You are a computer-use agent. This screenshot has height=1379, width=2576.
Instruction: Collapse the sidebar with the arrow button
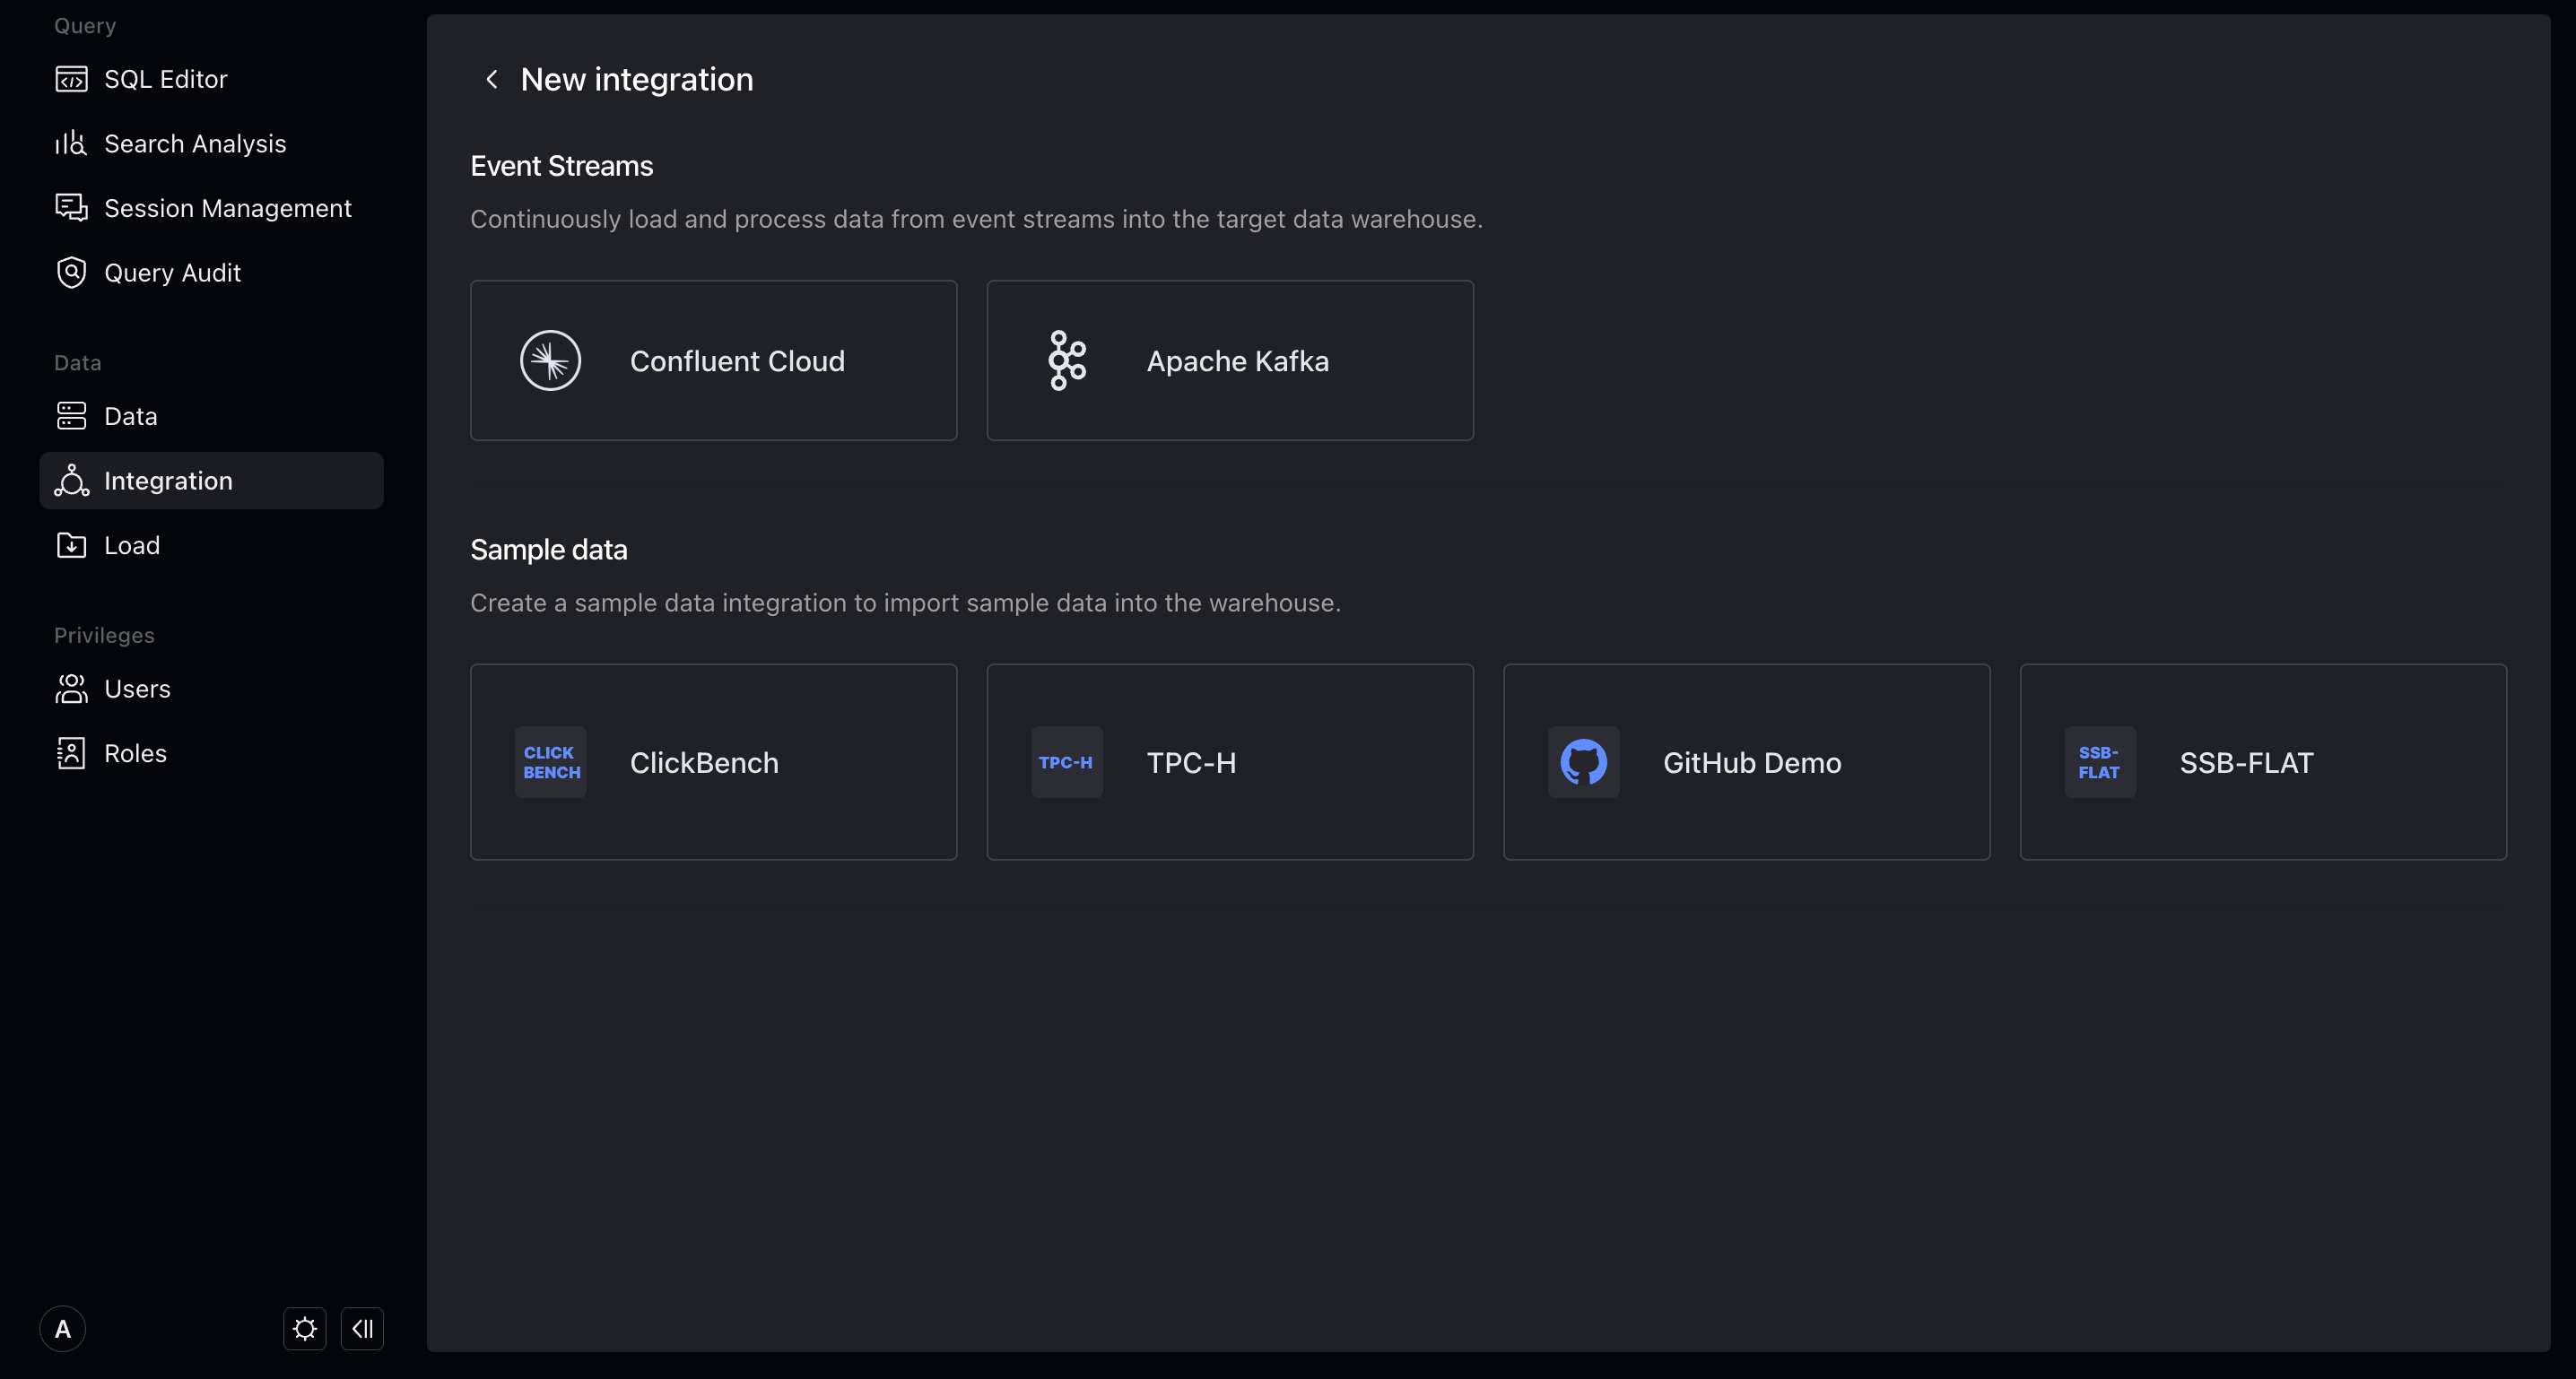pos(362,1329)
